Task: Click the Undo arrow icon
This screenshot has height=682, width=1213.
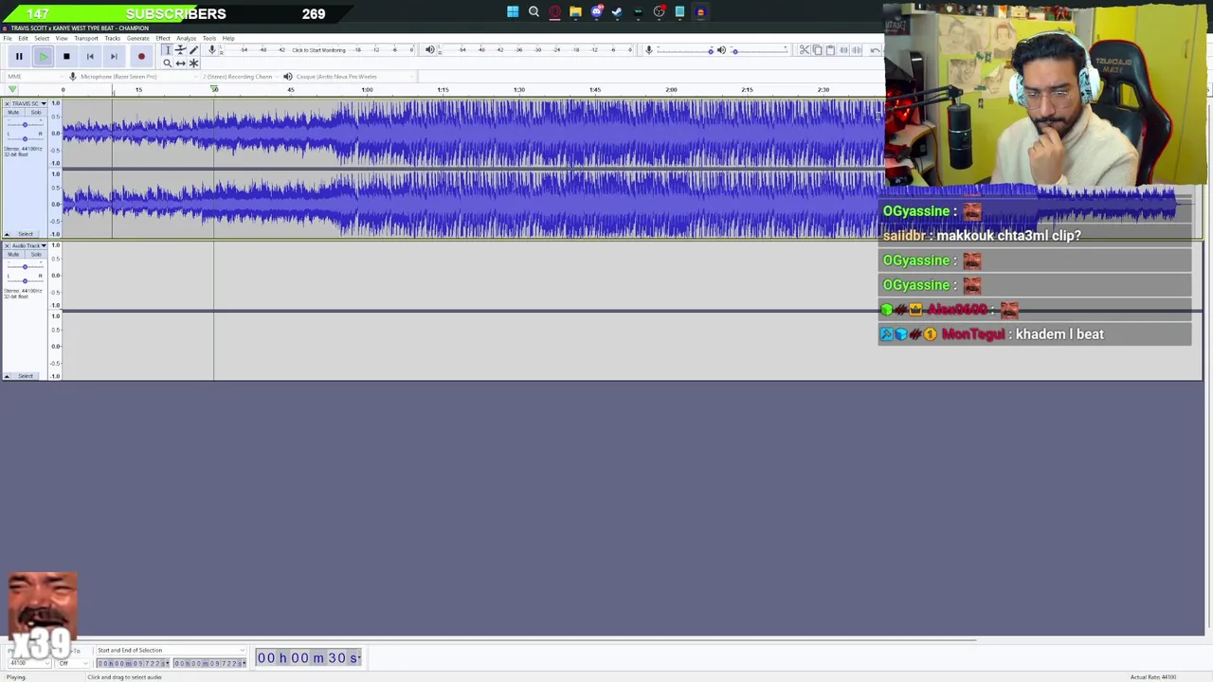Action: coord(876,49)
